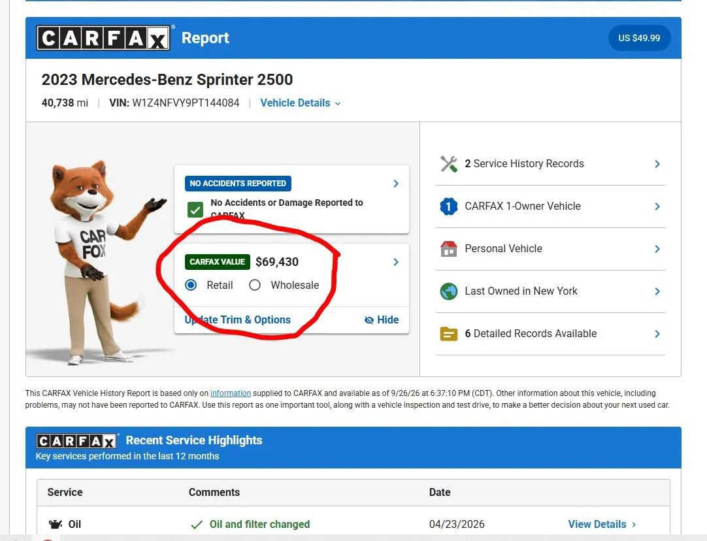Click CARFAX logo in Recent Service Highlights
Viewport: 707px width, 541px height.
[76, 441]
